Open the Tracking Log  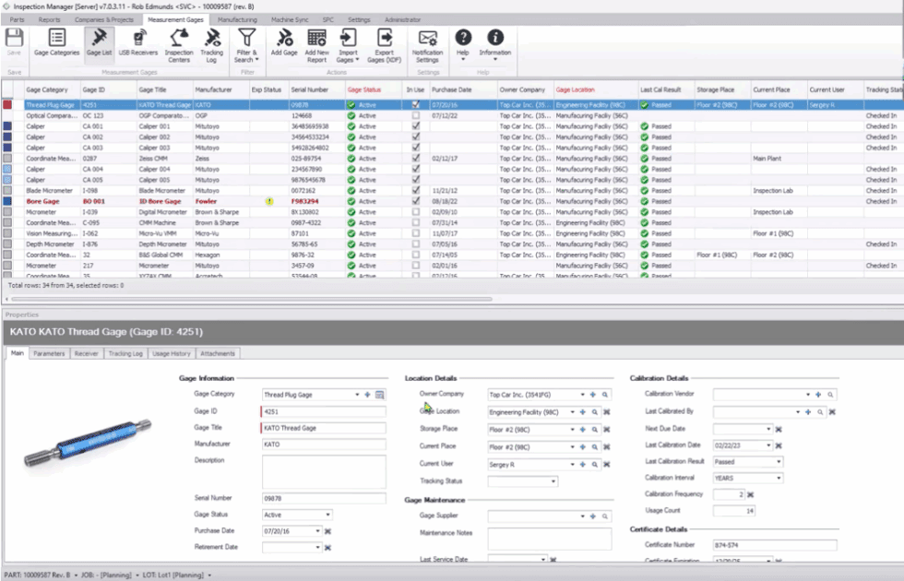click(213, 43)
